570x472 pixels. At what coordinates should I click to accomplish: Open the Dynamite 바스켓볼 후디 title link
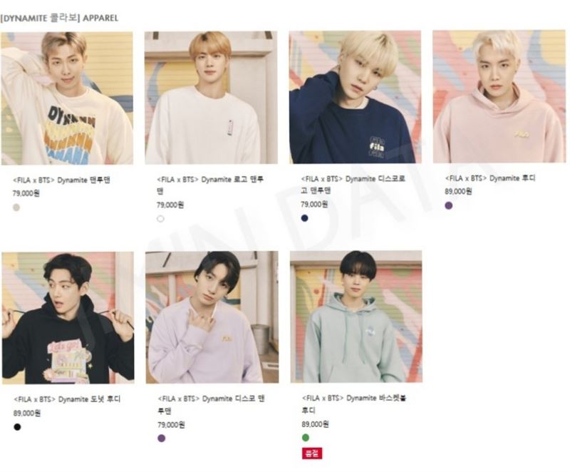pos(353,404)
